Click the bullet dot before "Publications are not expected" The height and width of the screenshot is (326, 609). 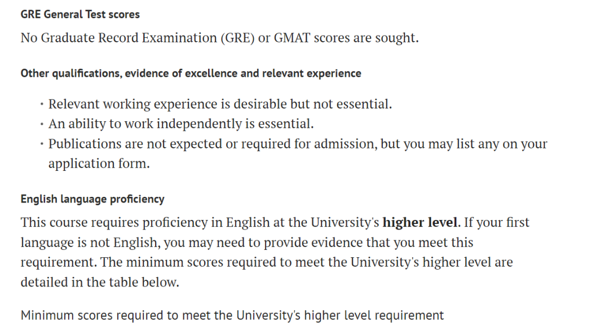[x=42, y=144]
